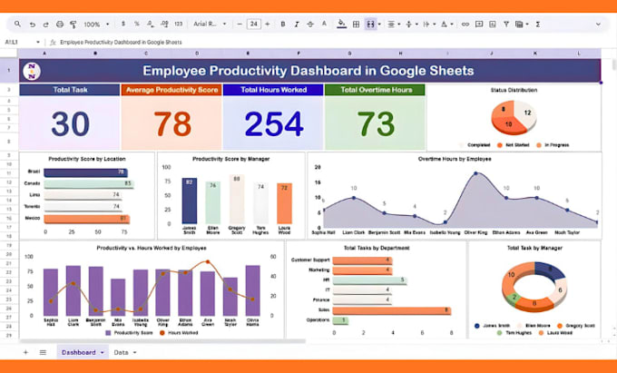Open the Text color picker
Viewport: 617px width, 373px height.
(324, 24)
